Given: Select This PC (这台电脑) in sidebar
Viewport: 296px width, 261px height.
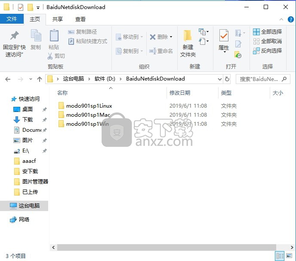Looking at the screenshot, I should tap(24, 205).
